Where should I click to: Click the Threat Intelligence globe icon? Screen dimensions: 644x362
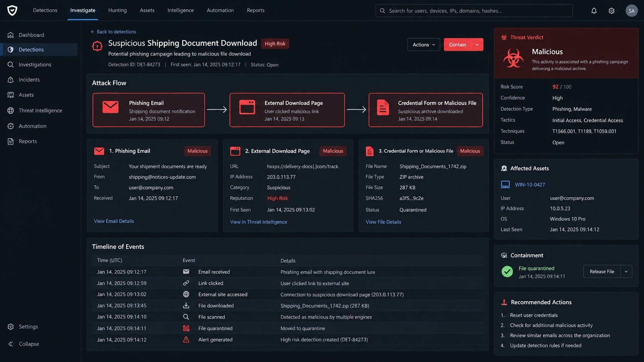(x=11, y=110)
